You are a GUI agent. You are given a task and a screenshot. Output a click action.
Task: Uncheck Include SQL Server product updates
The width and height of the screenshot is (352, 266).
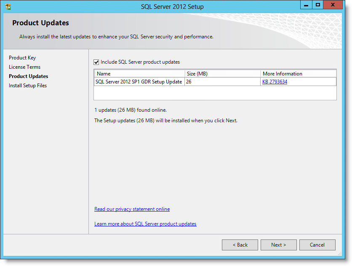96,62
